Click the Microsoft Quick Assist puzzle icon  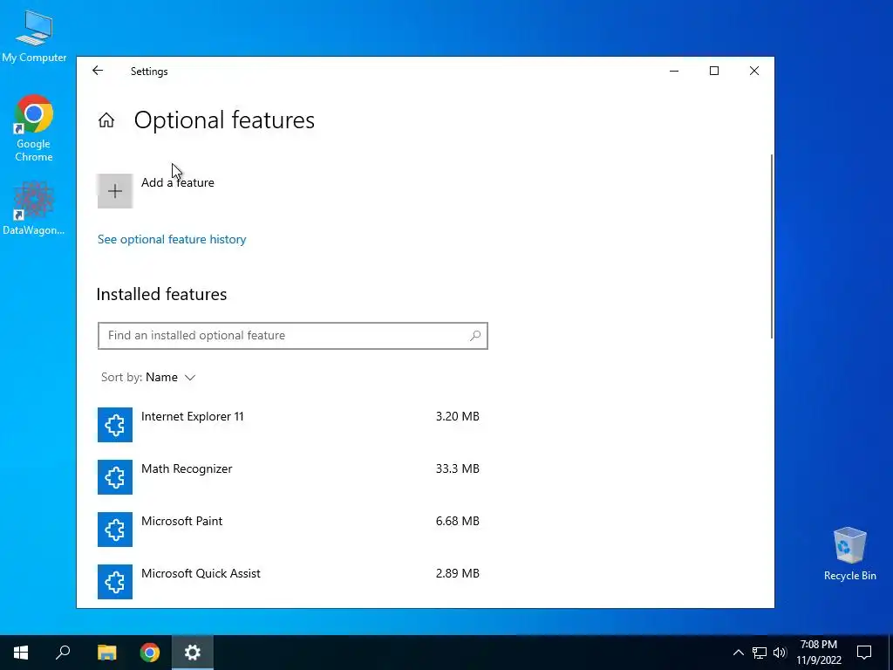115,582
